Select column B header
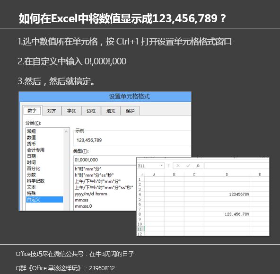Image resolution: width=280 pixels, height=274 pixels. point(174,174)
